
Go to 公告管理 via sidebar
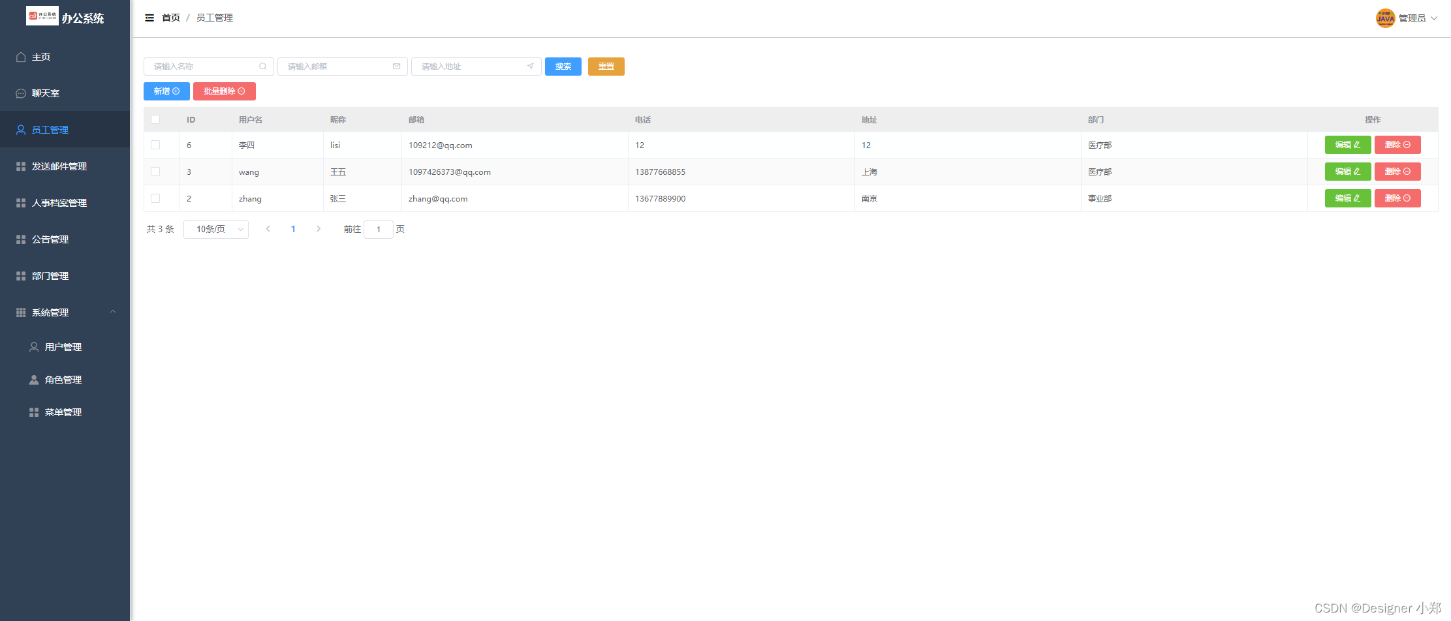50,239
